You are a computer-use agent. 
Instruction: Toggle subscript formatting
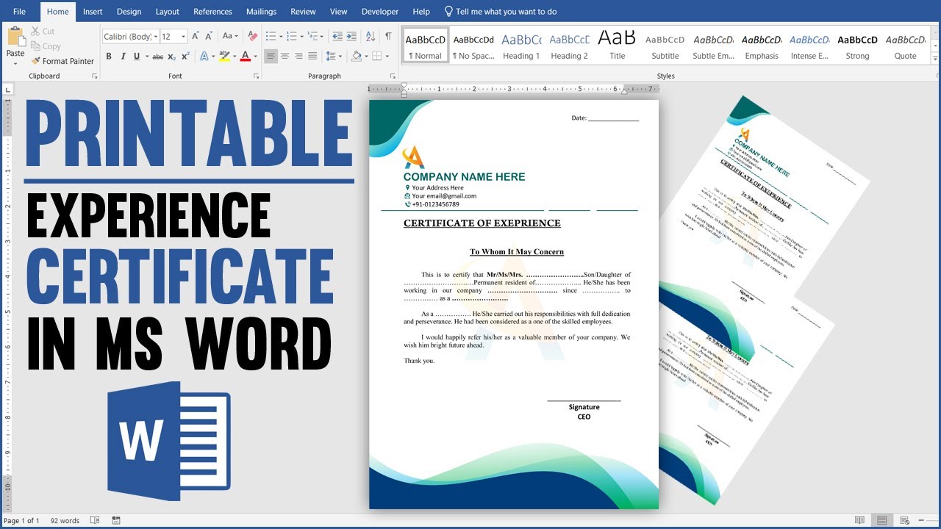[172, 57]
